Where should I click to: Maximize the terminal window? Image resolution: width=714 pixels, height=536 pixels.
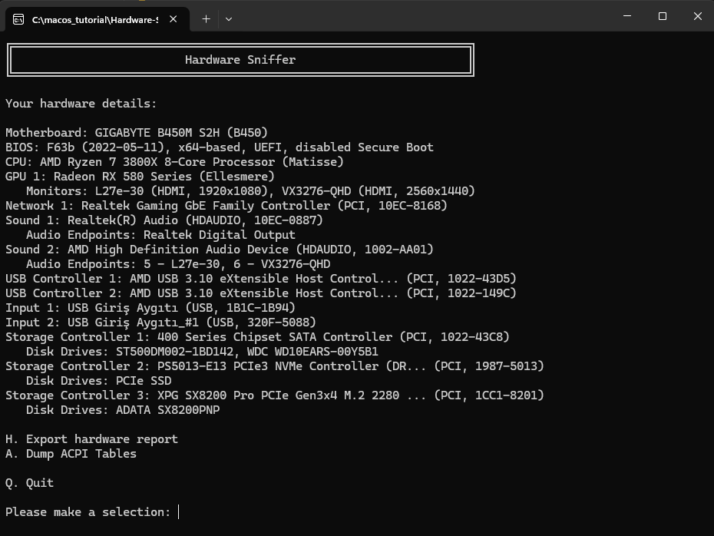(x=662, y=16)
